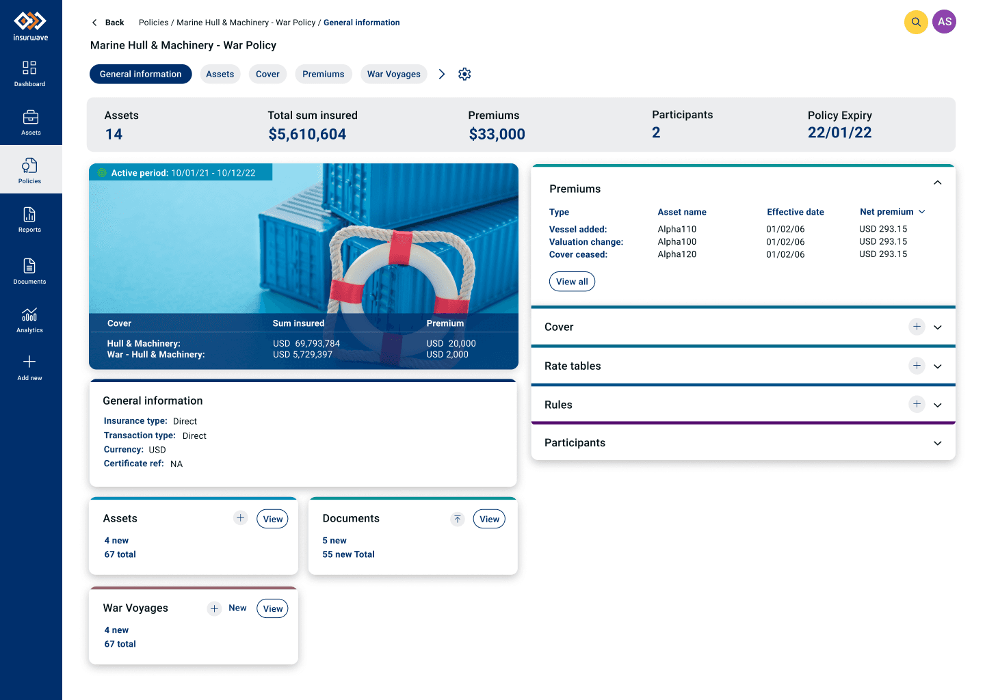Open the AS user avatar
This screenshot has height=700, width=985.
pyautogui.click(x=945, y=22)
